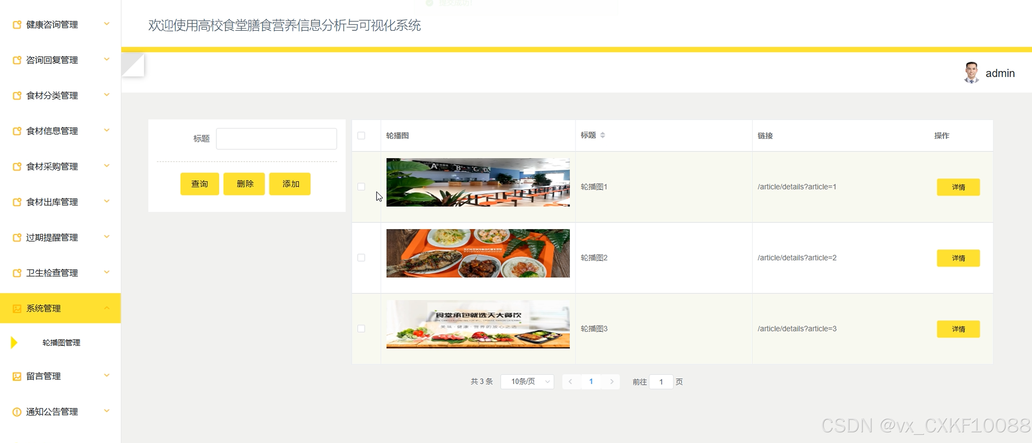The height and width of the screenshot is (443, 1032).
Task: Click the 健康咨询管理 sidebar icon
Action: 17,25
